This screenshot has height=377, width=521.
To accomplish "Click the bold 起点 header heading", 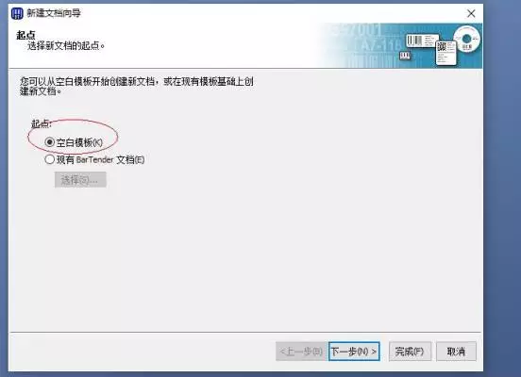I will (25, 35).
